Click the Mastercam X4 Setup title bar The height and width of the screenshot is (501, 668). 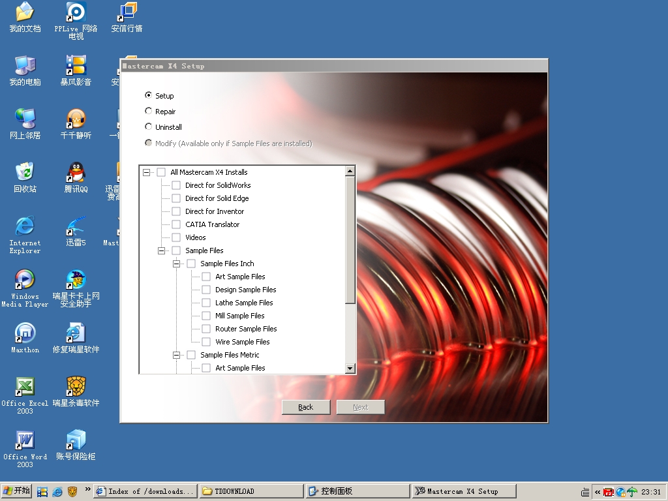pyautogui.click(x=334, y=66)
